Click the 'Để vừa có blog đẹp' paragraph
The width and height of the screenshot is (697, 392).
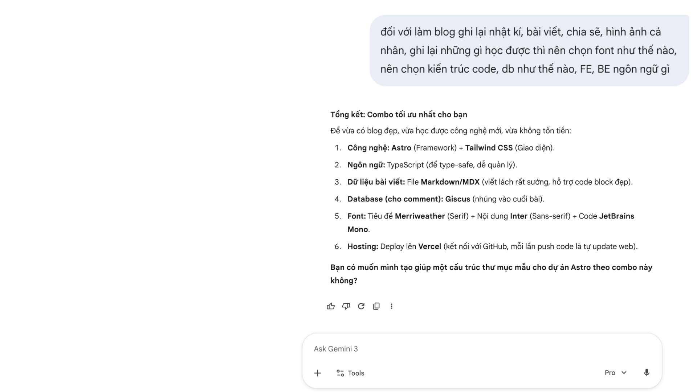(x=451, y=131)
